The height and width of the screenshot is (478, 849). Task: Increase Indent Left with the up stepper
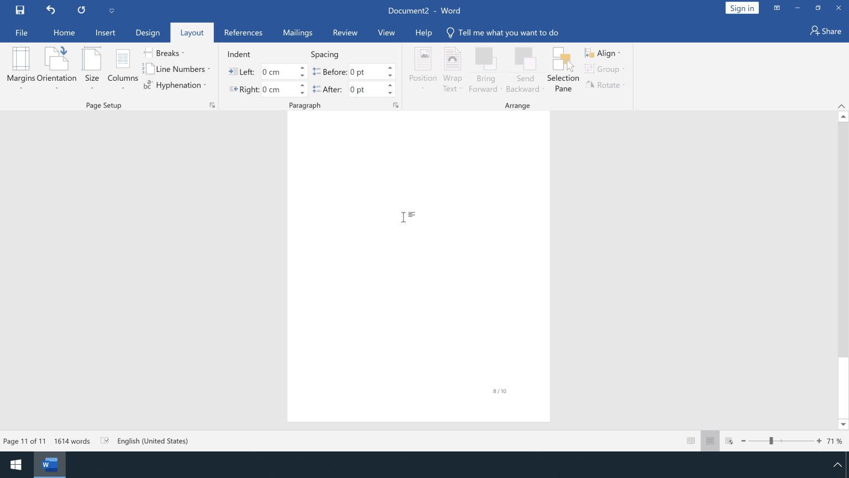click(302, 68)
